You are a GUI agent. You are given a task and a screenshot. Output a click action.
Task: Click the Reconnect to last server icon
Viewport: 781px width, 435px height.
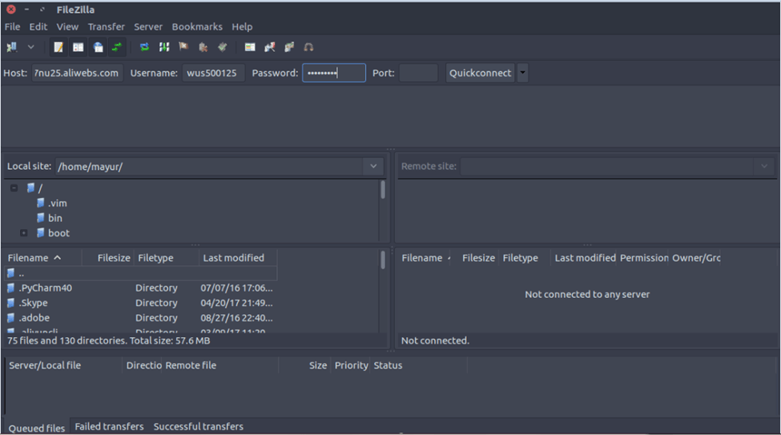223,47
